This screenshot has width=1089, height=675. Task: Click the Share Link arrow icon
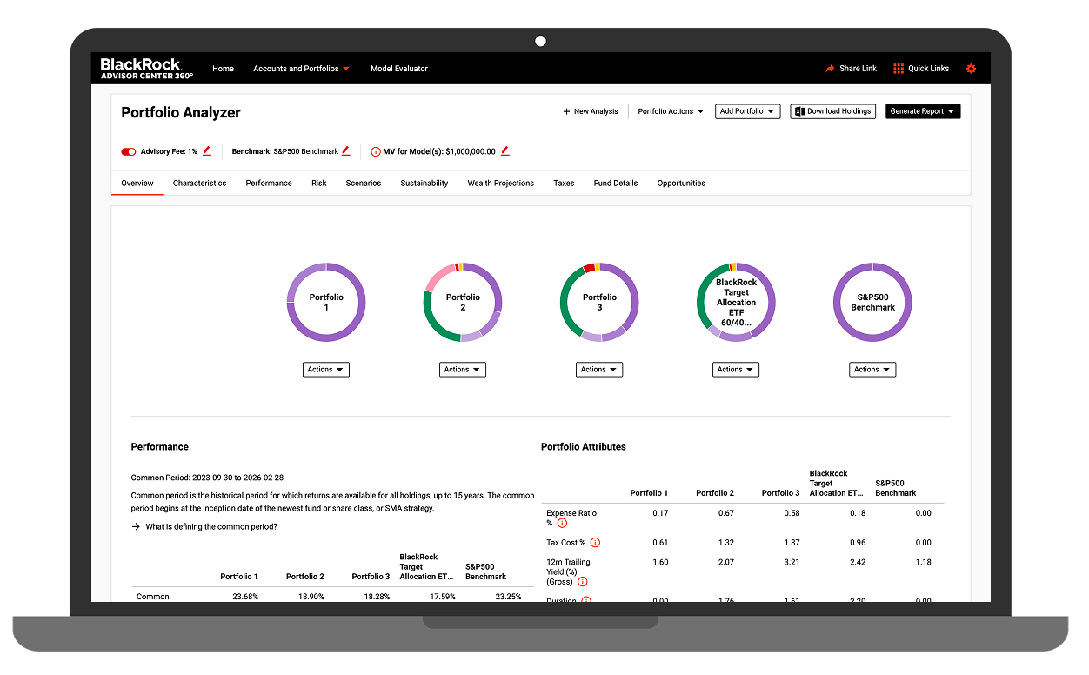pos(830,69)
